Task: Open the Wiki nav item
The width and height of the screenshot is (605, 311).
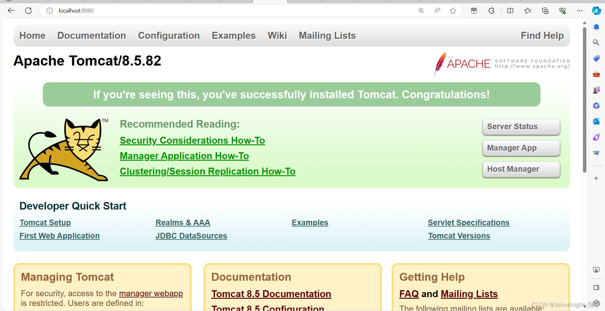Action: pos(277,36)
